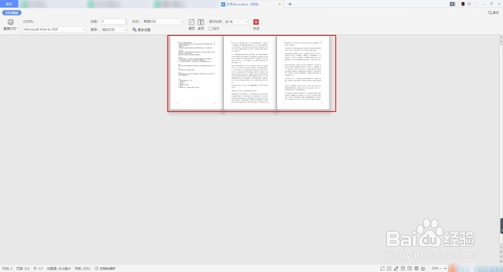The image size is (503, 272).
Task: Open the 顺序 collate order dropdown
Action: [x=114, y=30]
